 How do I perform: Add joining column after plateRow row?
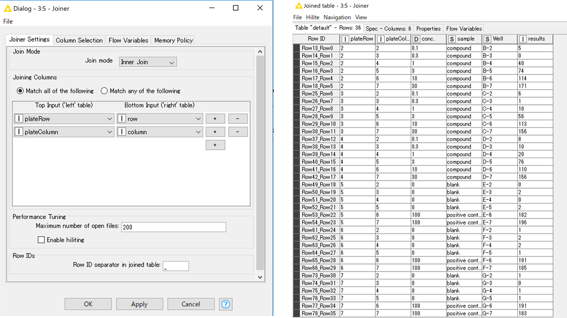point(215,119)
